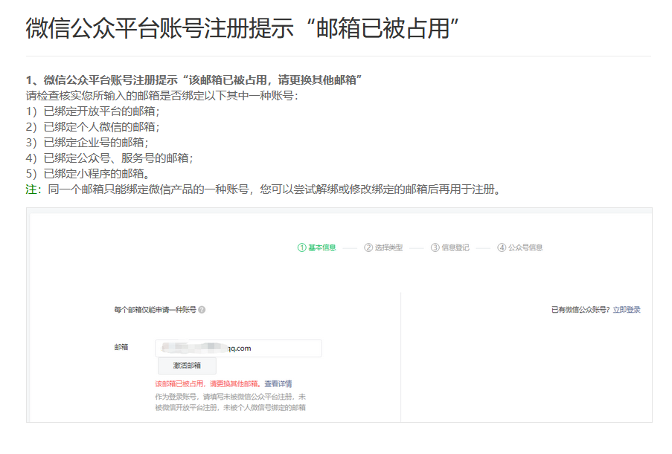
Task: Click the text 已有微信公众账号?
Action: click(580, 310)
